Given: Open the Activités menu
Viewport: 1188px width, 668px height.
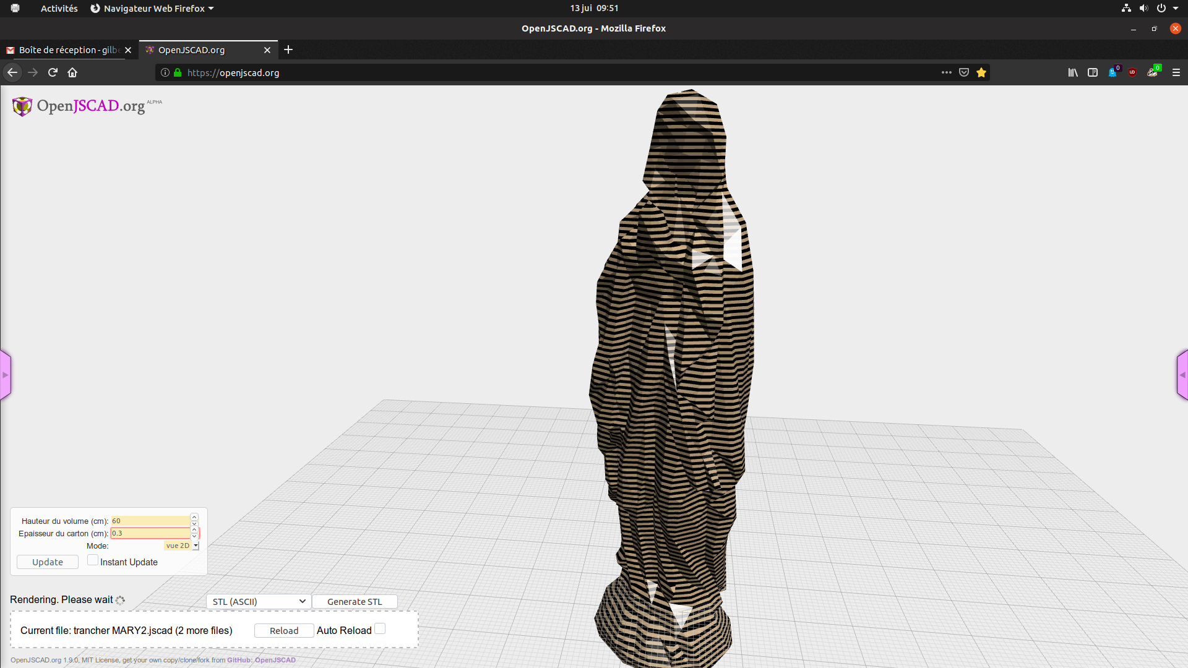Looking at the screenshot, I should [59, 8].
